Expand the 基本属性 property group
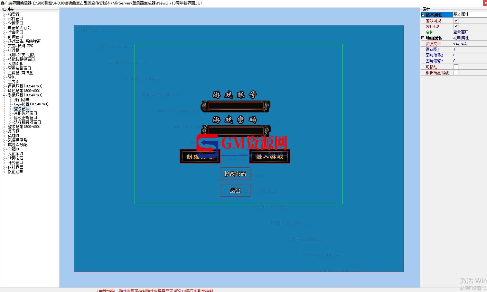This screenshot has width=487, height=292. click(423, 15)
